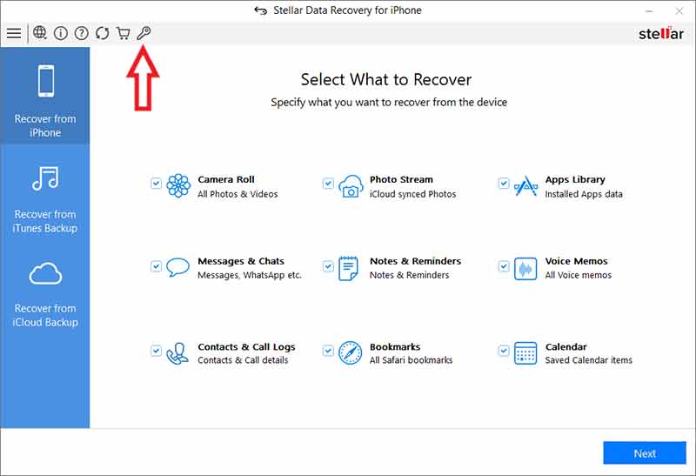The image size is (696, 476).
Task: Click the update refresh icon
Action: [x=103, y=33]
